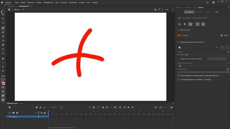
Task: Delete the selected timeline layer
Action: [x=17, y=113]
